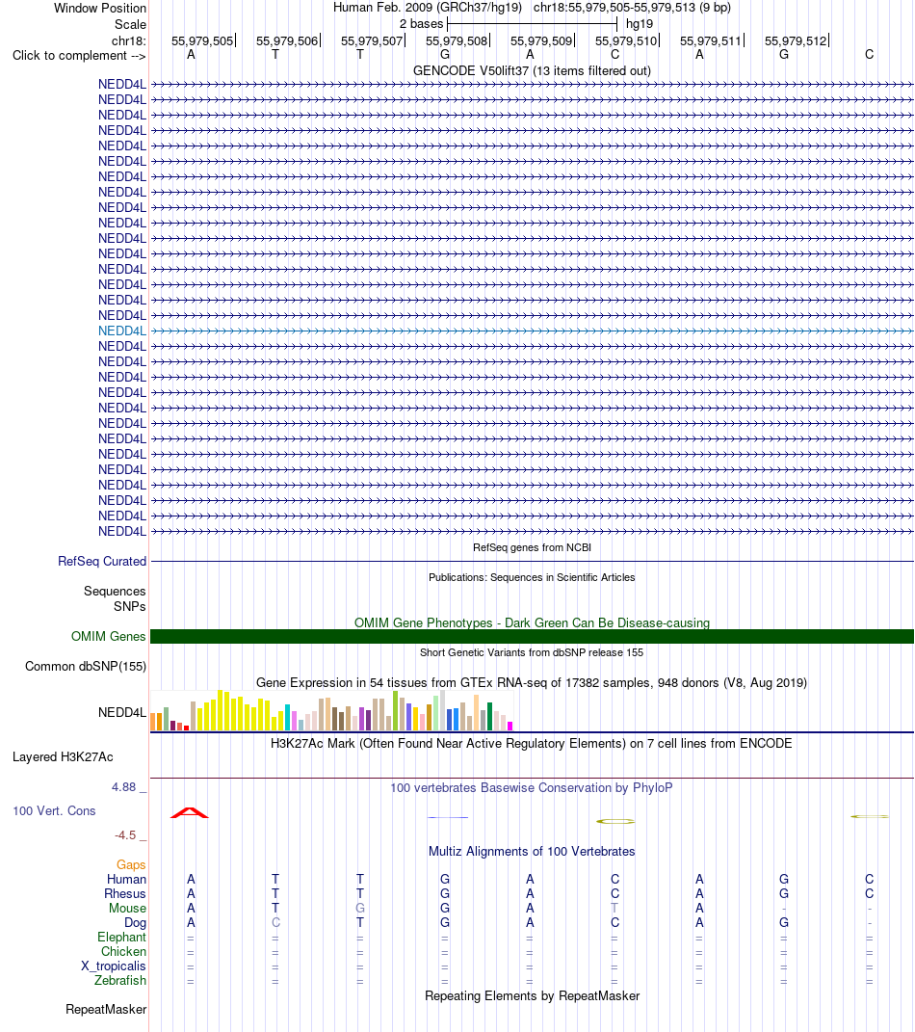Click the -4.5 PhyloP lower limit value
Viewport: 915px width, 1032px height.
(125, 835)
